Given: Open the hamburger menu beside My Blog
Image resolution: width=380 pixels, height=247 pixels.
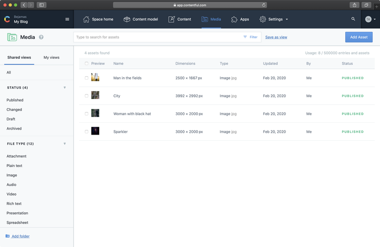Looking at the screenshot, I should coord(67,19).
